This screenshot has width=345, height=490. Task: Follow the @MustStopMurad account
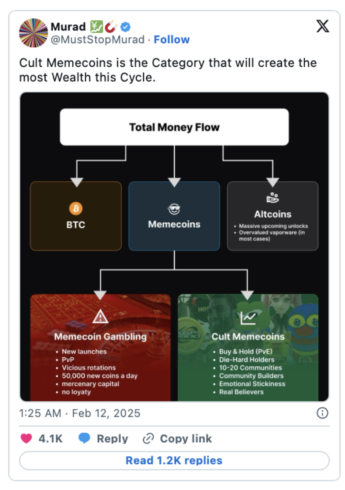click(172, 40)
